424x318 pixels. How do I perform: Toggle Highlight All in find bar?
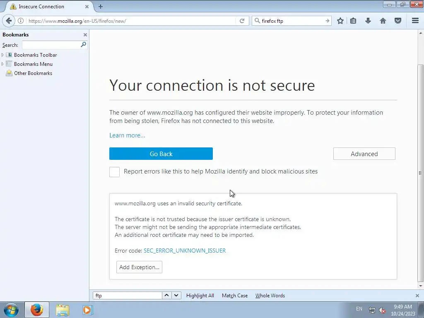[200, 296]
